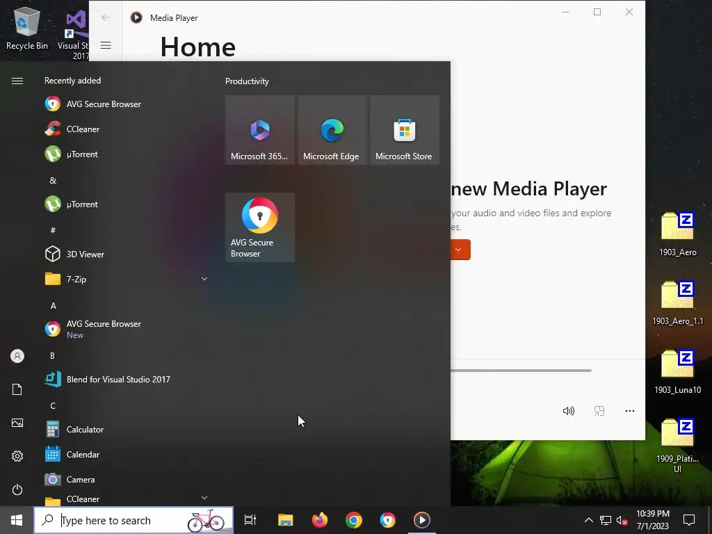Click the & section header

(x=53, y=180)
